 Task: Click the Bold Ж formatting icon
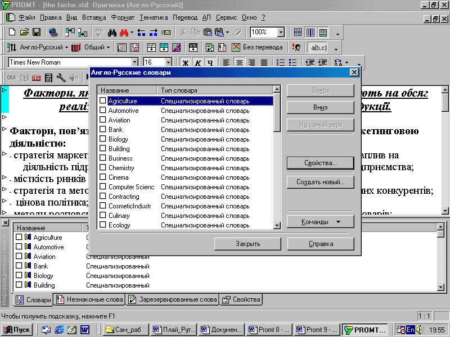(186, 62)
